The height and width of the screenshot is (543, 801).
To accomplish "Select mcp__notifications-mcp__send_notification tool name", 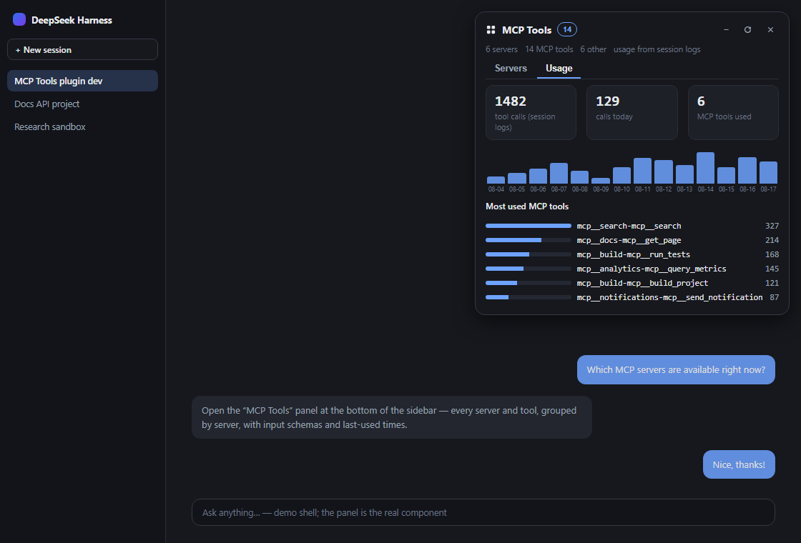I will [669, 297].
